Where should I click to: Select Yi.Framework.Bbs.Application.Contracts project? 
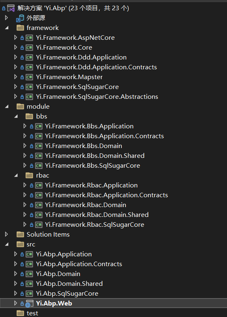click(104, 136)
